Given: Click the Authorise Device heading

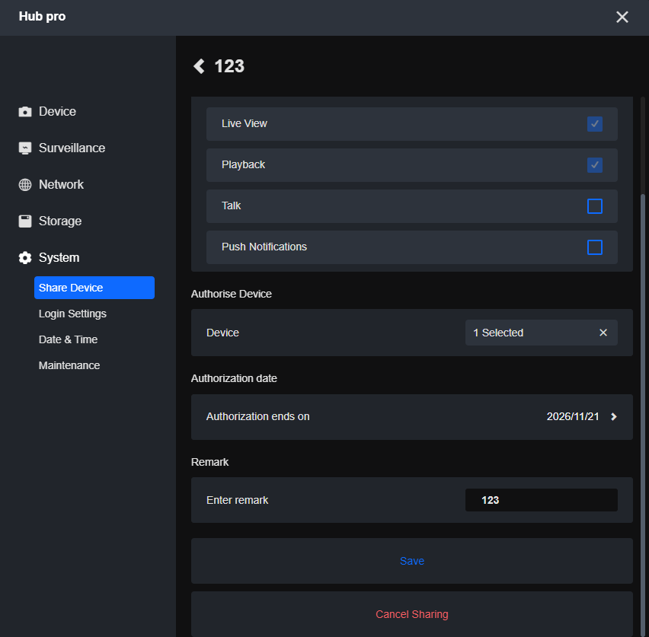Looking at the screenshot, I should 232,294.
